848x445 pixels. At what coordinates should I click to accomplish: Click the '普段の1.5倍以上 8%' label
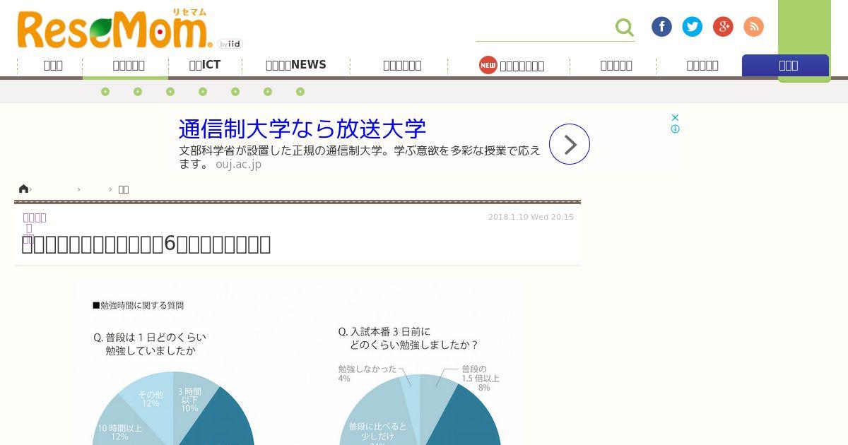[480, 378]
